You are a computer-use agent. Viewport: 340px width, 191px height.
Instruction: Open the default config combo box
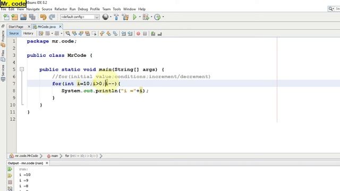click(x=80, y=17)
